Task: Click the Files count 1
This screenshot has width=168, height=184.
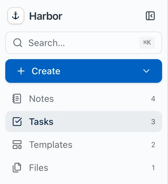Action: [x=153, y=168]
